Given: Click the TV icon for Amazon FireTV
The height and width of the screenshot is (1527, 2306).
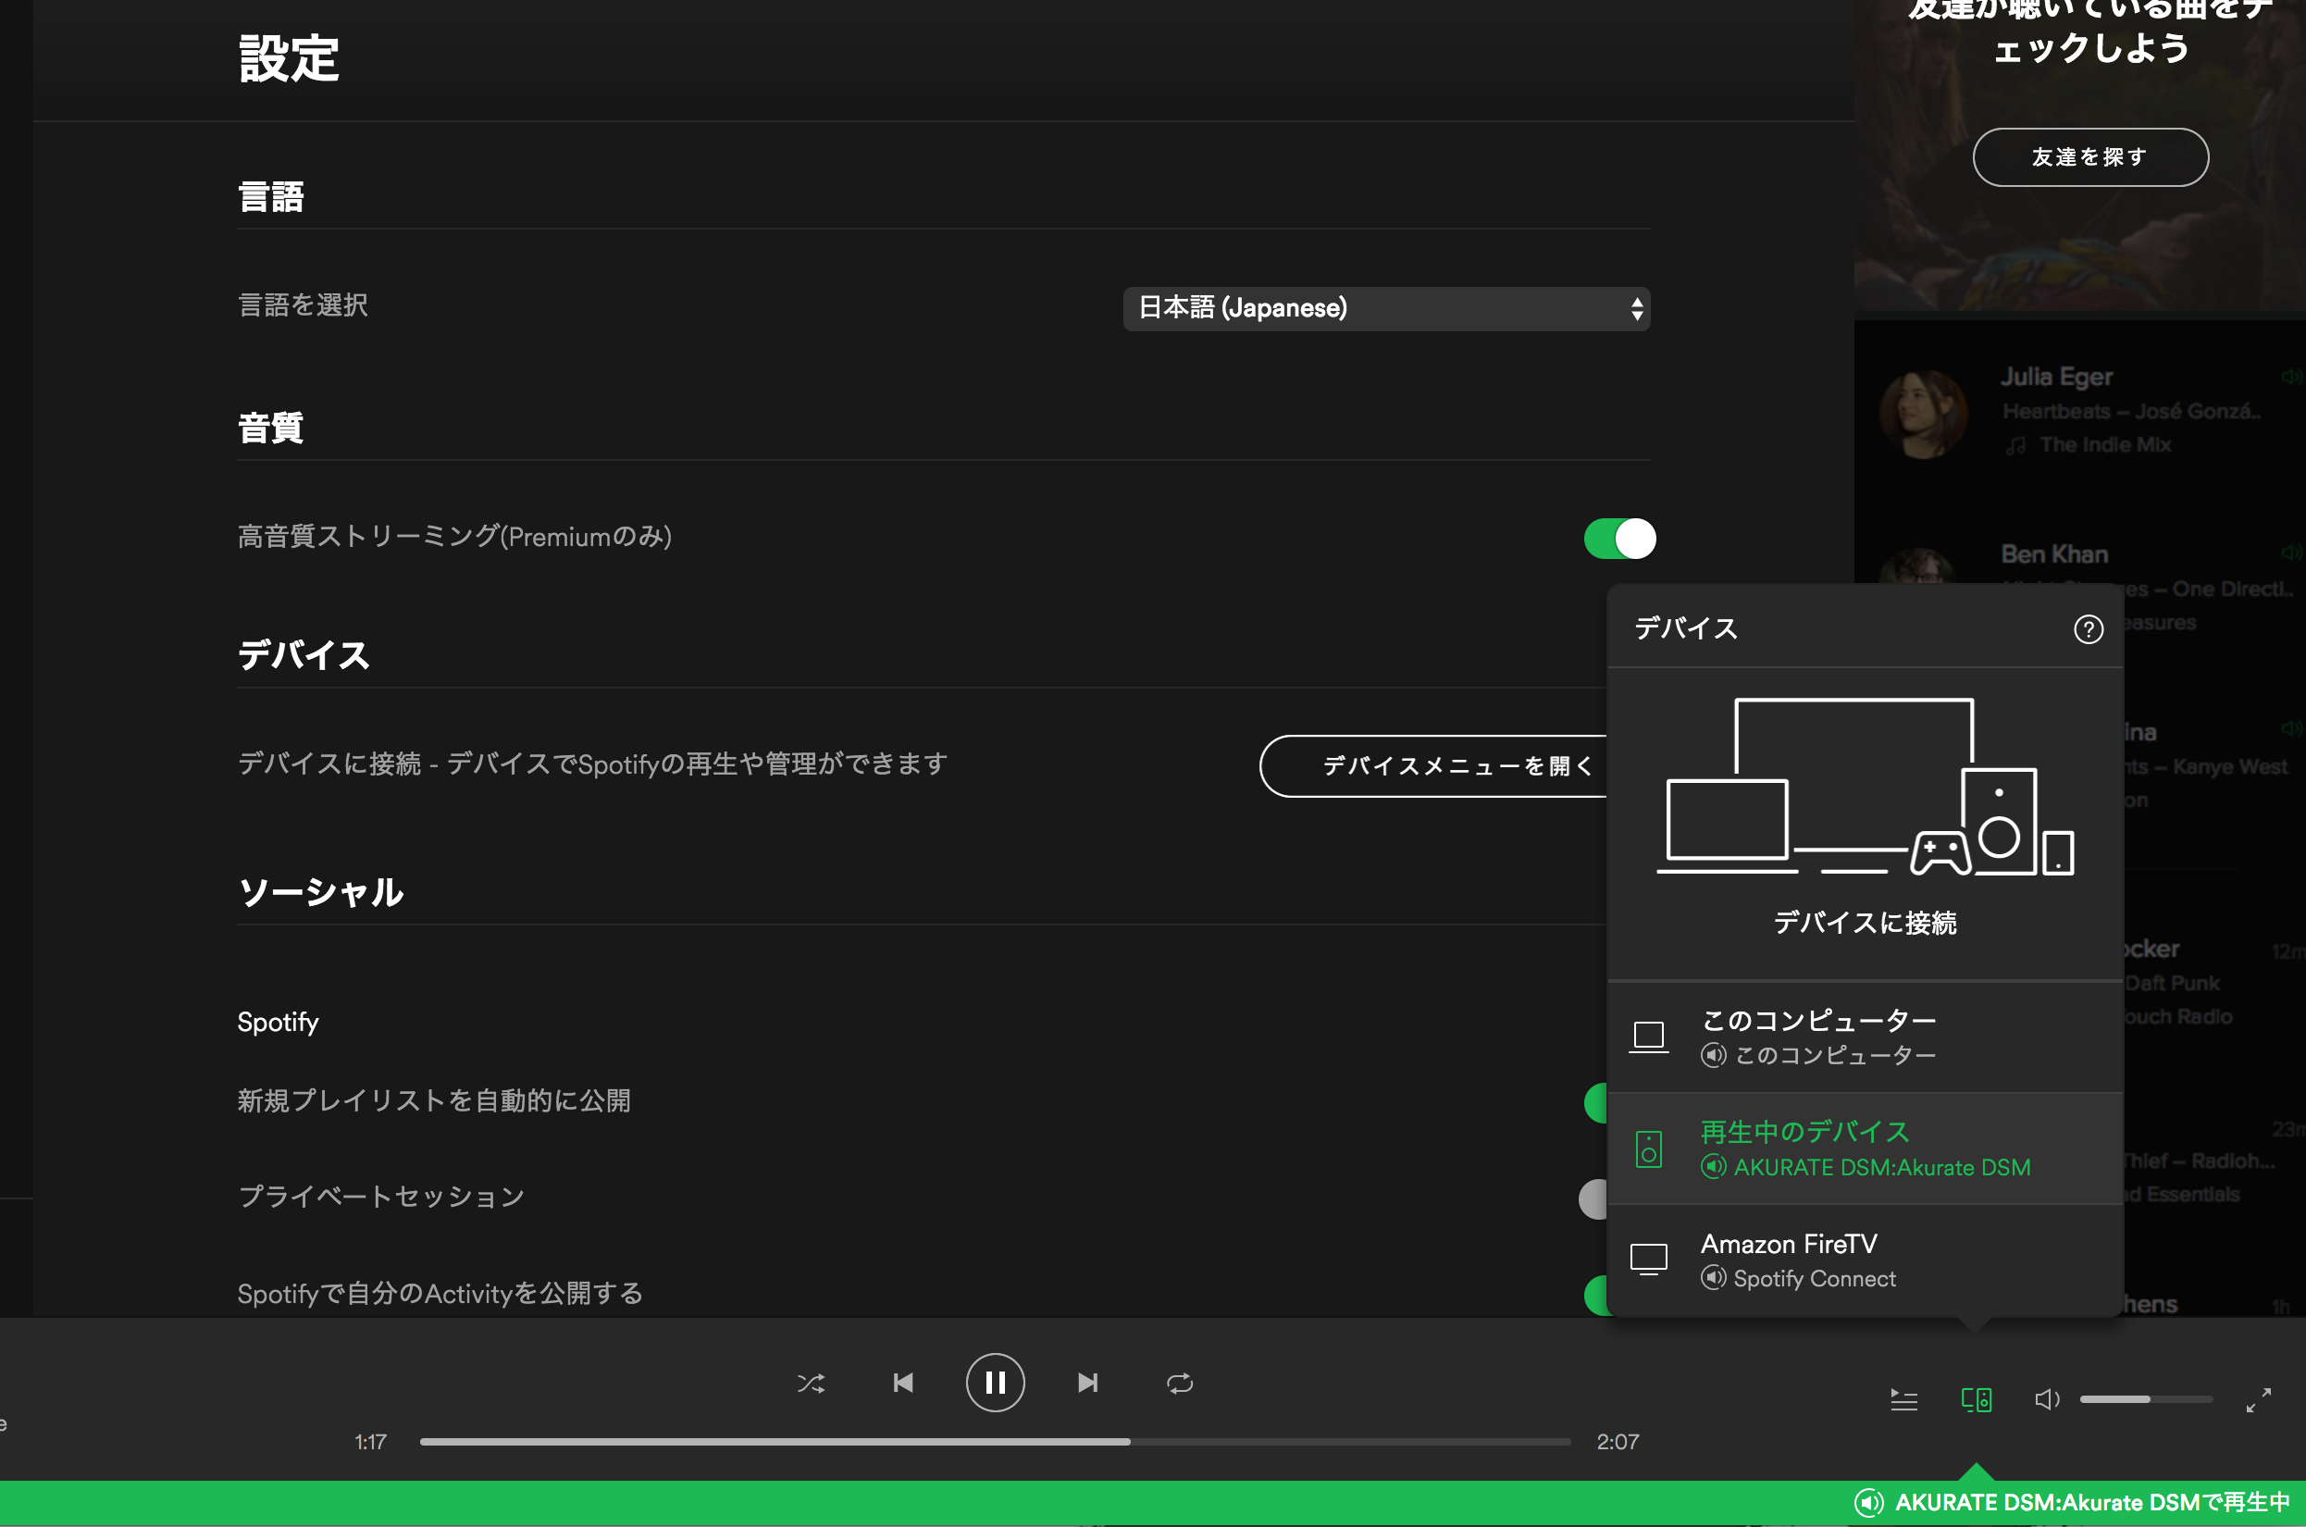Looking at the screenshot, I should 1649,1260.
